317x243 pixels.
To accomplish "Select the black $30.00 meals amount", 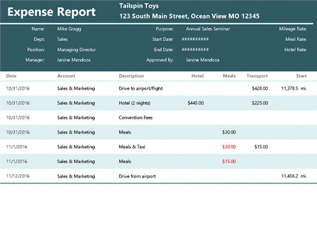I will [229, 132].
